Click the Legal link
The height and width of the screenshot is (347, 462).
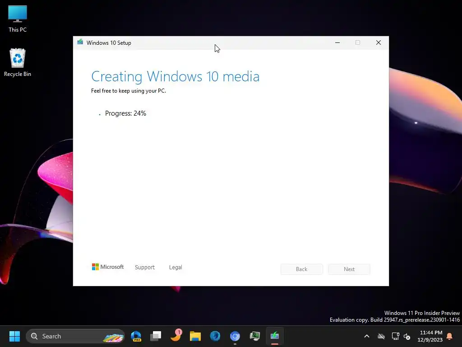(176, 267)
